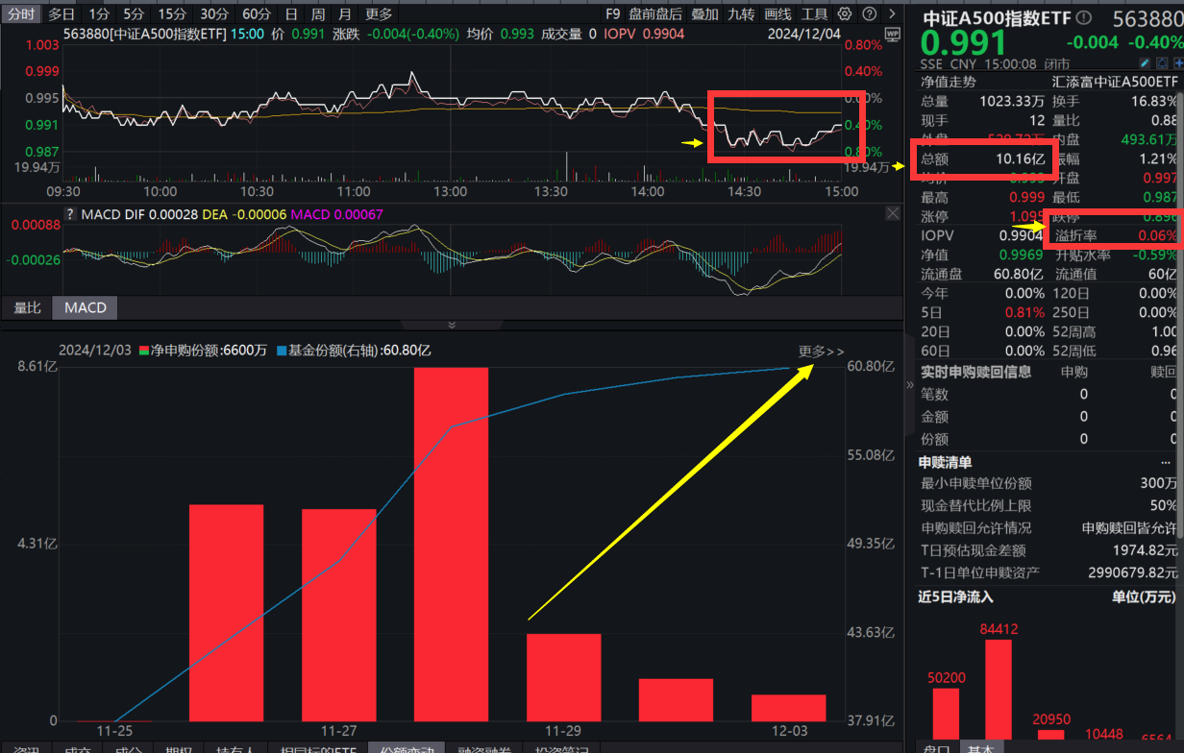Open the settings gear in the top toolbar
Viewport: 1184px width, 753px height.
[844, 13]
